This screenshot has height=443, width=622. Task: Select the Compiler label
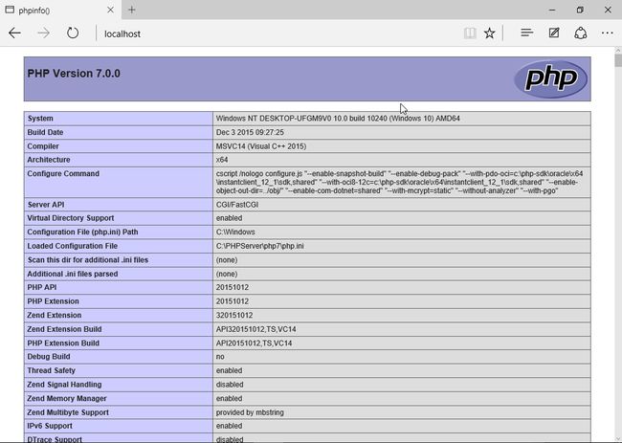[43, 146]
